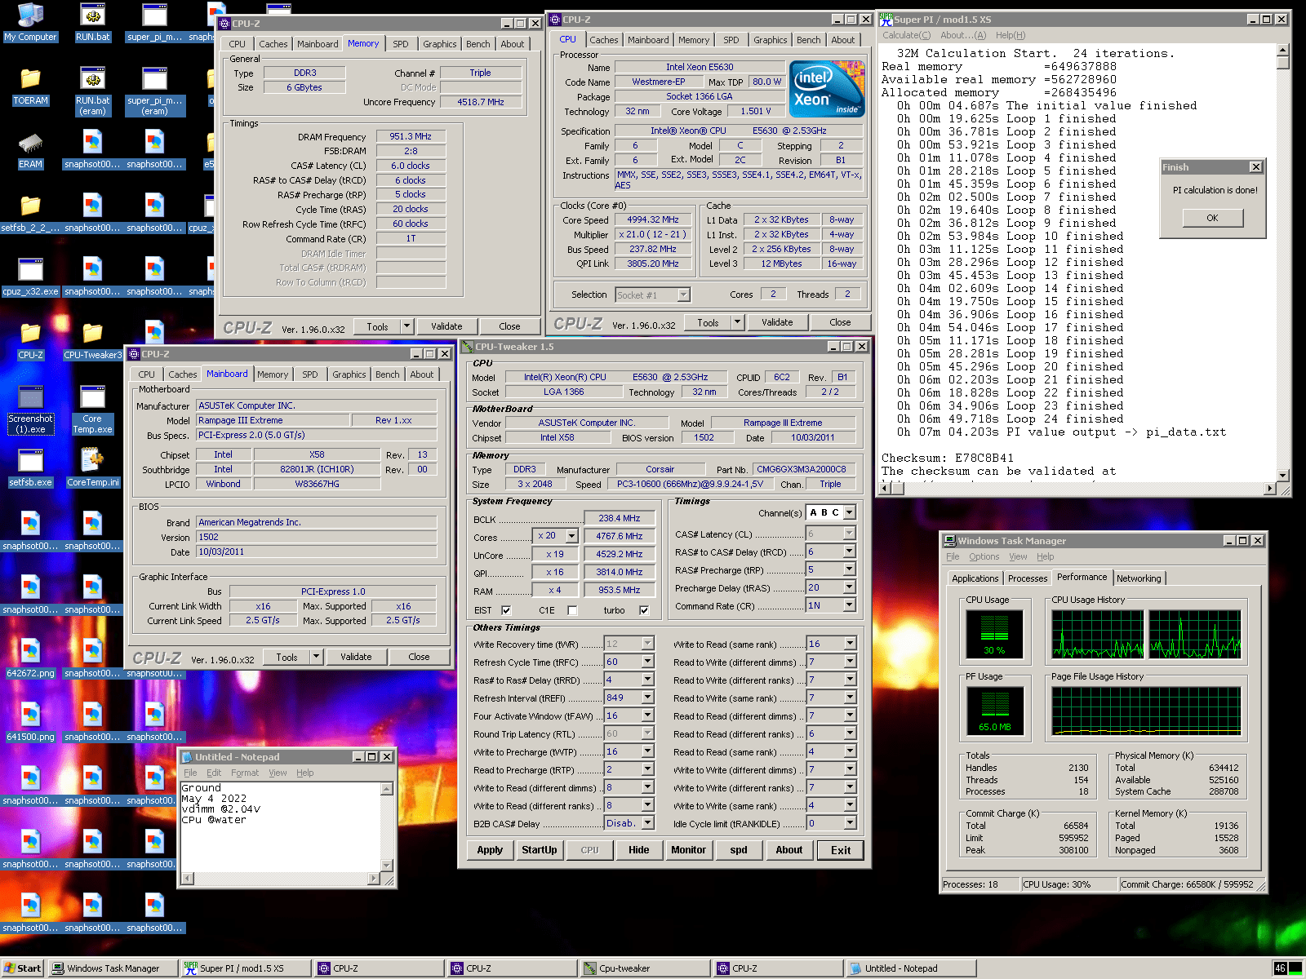Click the Super PI vertical scrollbar down arrow

click(1282, 475)
